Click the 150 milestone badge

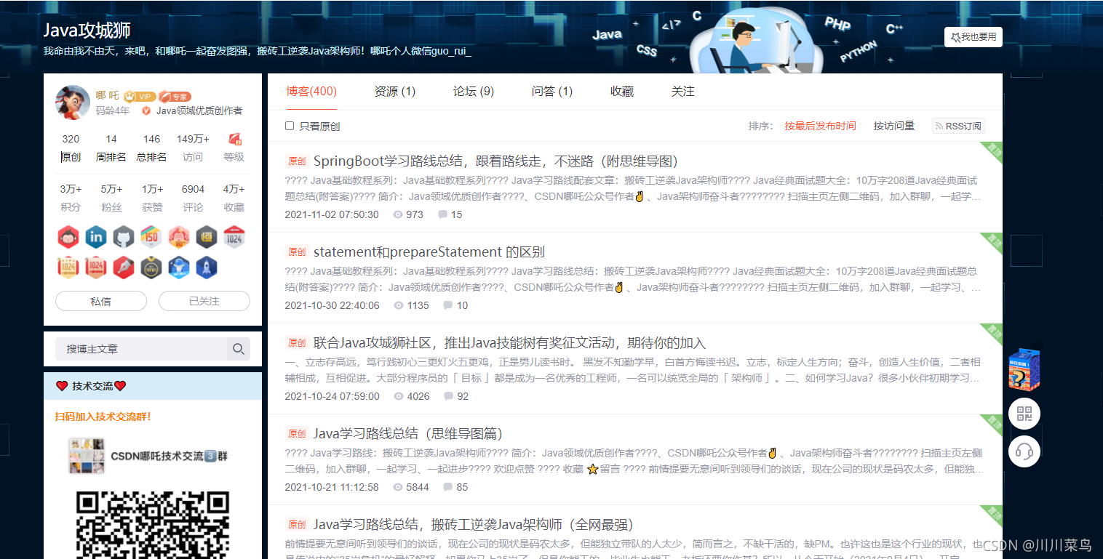pos(151,237)
